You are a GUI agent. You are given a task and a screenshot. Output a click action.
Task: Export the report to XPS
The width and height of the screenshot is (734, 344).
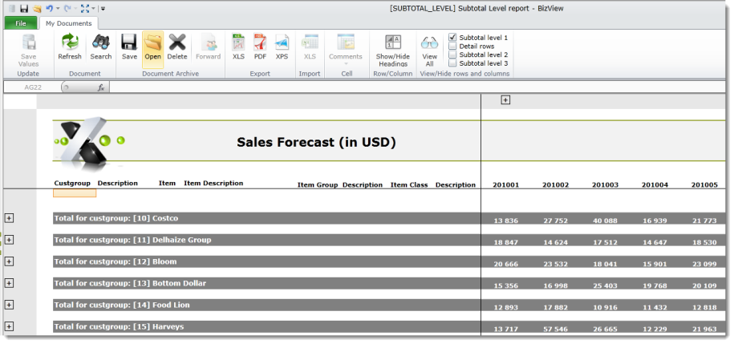(282, 42)
